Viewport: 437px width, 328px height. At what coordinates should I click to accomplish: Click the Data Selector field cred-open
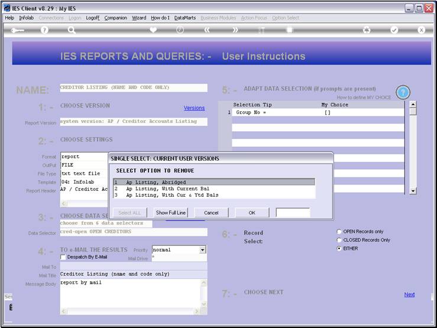pyautogui.click(x=134, y=232)
